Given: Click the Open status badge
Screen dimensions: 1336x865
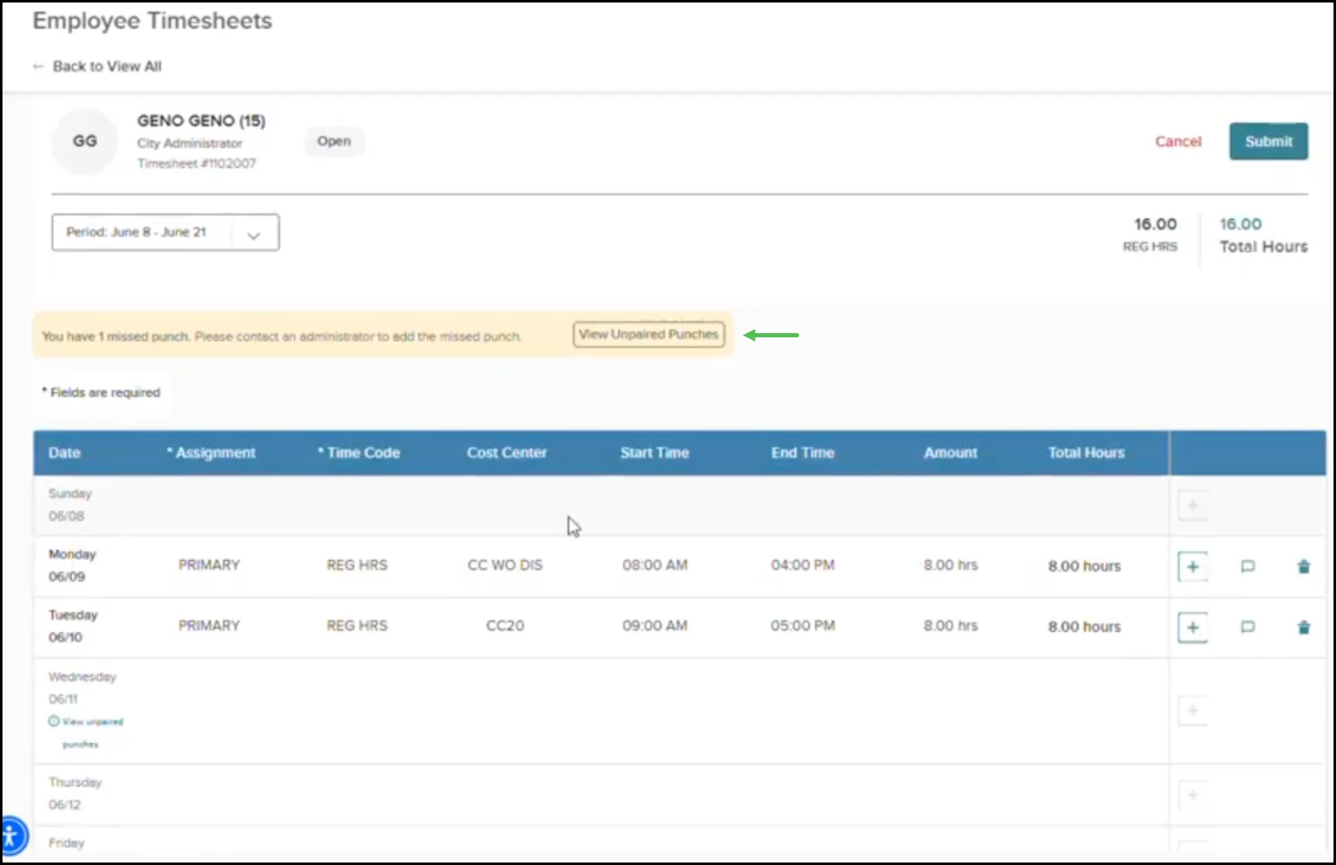Looking at the screenshot, I should coord(334,141).
